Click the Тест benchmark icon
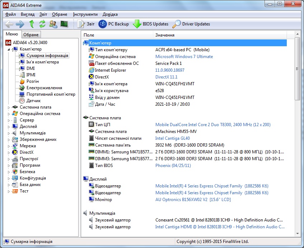 pos(15,191)
